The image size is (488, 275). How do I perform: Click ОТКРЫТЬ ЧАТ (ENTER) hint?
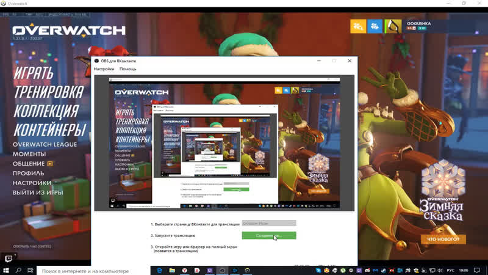pyautogui.click(x=32, y=246)
